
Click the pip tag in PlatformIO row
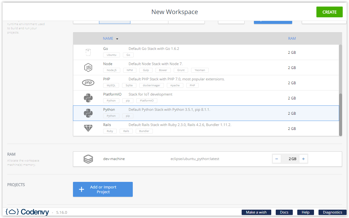pyautogui.click(x=128, y=101)
